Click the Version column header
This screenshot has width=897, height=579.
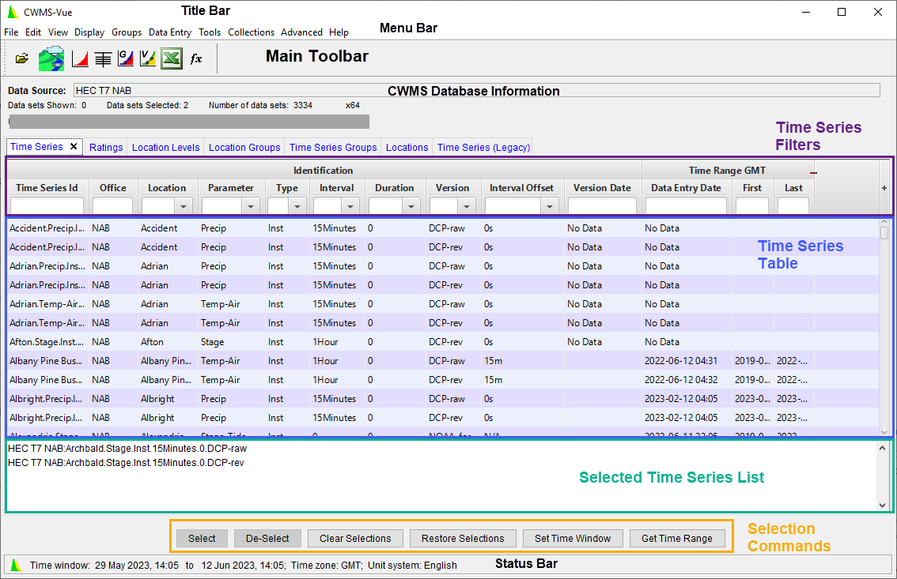click(x=452, y=188)
